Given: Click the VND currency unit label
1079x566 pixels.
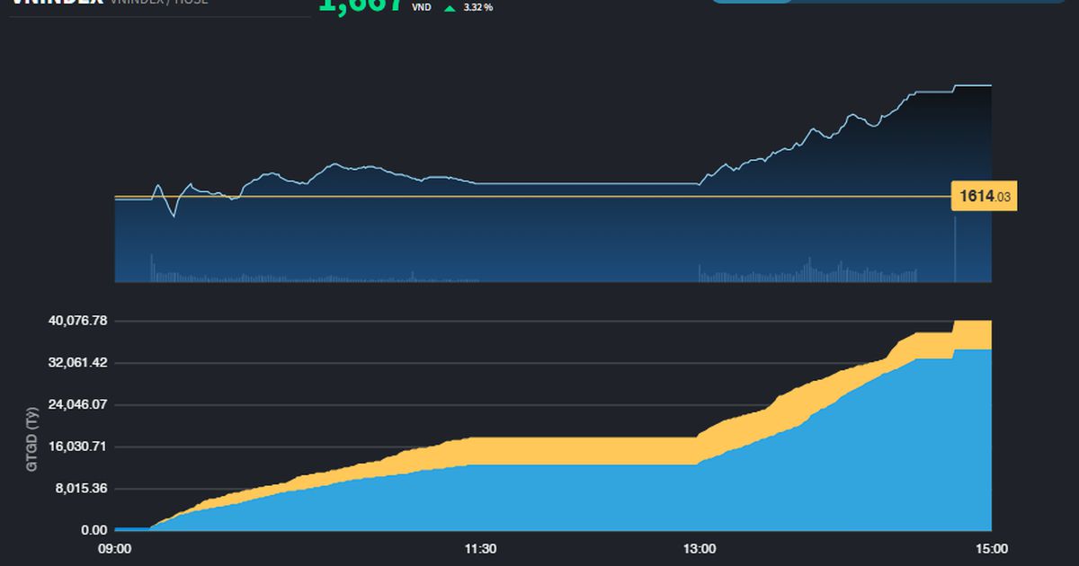Looking at the screenshot, I should coord(422,7).
